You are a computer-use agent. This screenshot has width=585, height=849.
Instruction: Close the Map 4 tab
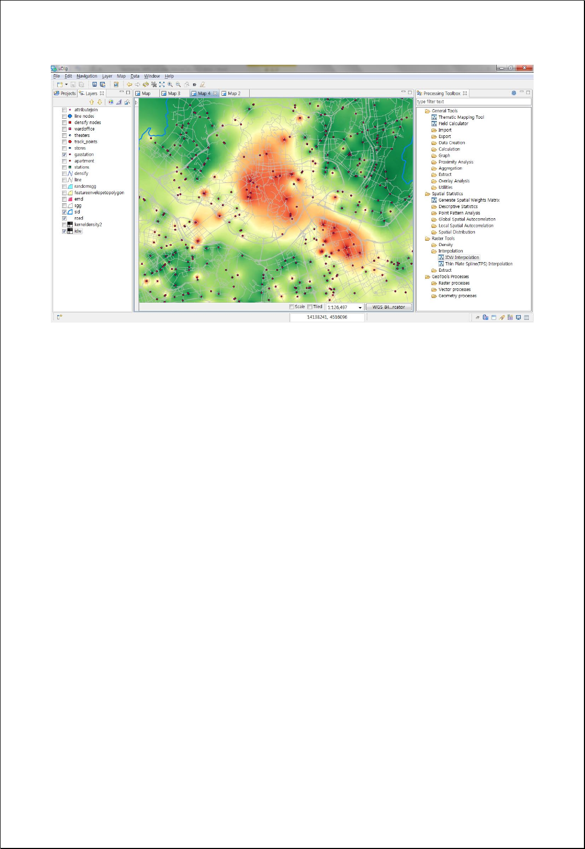pos(215,93)
